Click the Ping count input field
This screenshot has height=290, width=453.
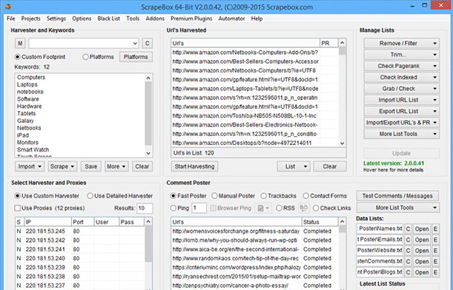pyautogui.click(x=199, y=208)
